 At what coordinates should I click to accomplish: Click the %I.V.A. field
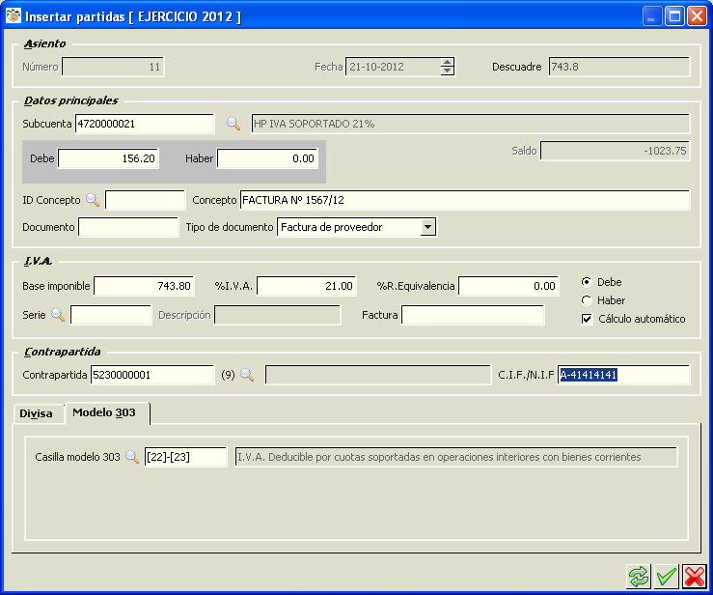307,286
